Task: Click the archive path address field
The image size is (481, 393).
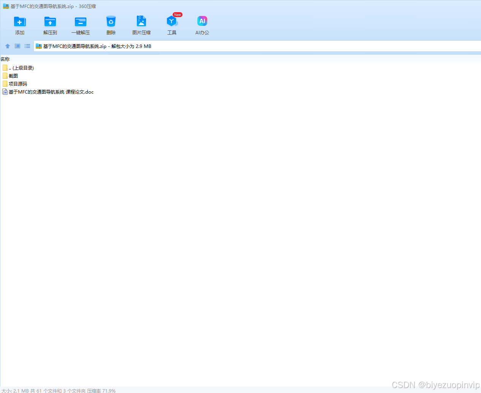Action: click(257, 46)
